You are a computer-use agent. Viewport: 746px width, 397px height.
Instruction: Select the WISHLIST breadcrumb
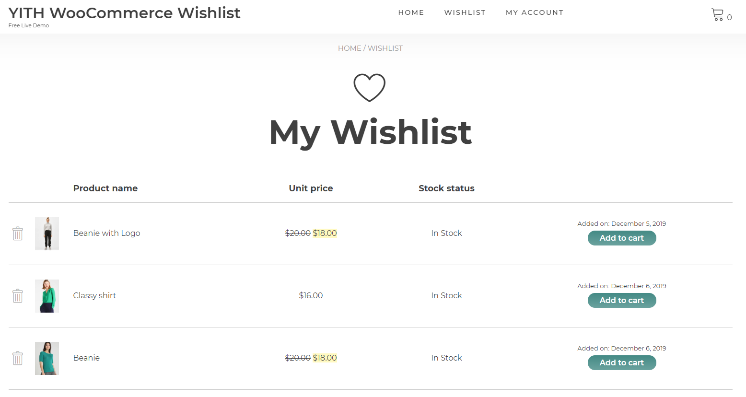tap(385, 48)
